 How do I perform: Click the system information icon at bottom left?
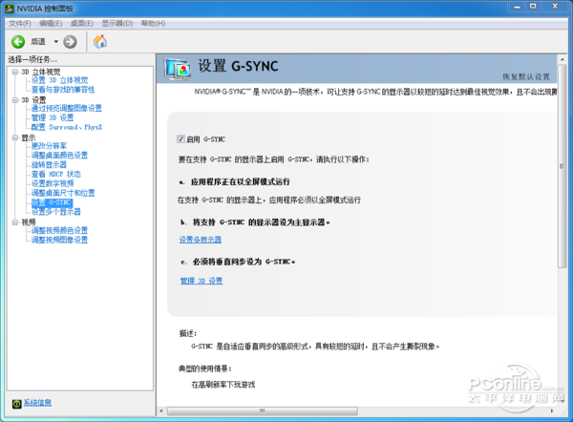click(x=16, y=403)
